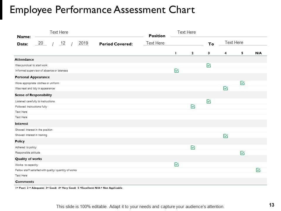Image resolution: width=281 pixels, height=211 pixels.
Task: Click the 'Listened carefully to instructions' checkmark
Action: click(x=209, y=101)
